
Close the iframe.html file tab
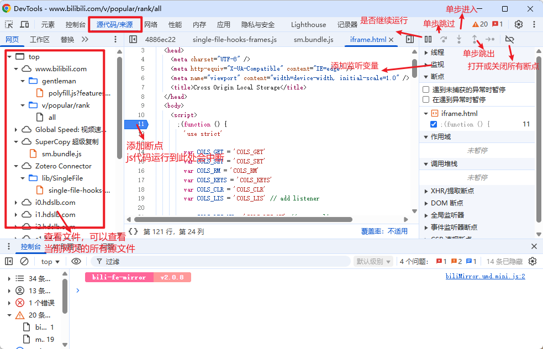(x=391, y=40)
